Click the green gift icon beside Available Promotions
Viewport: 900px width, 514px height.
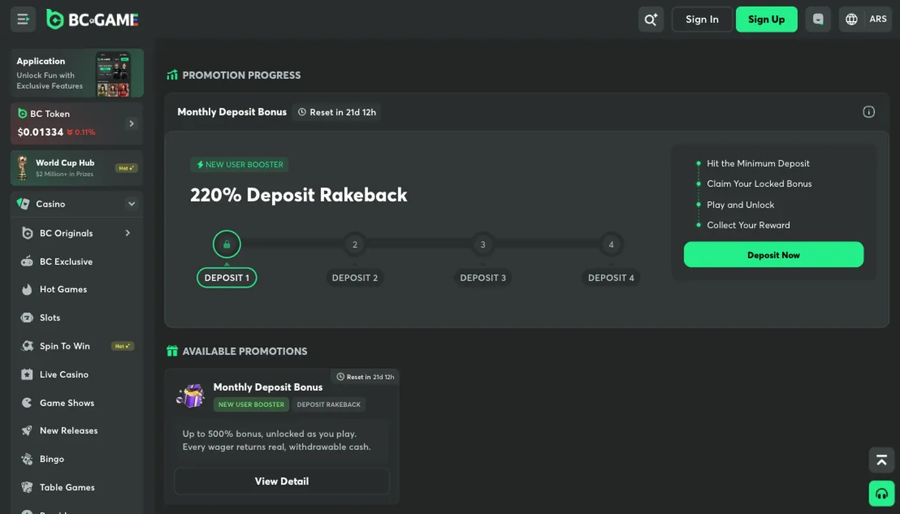172,351
